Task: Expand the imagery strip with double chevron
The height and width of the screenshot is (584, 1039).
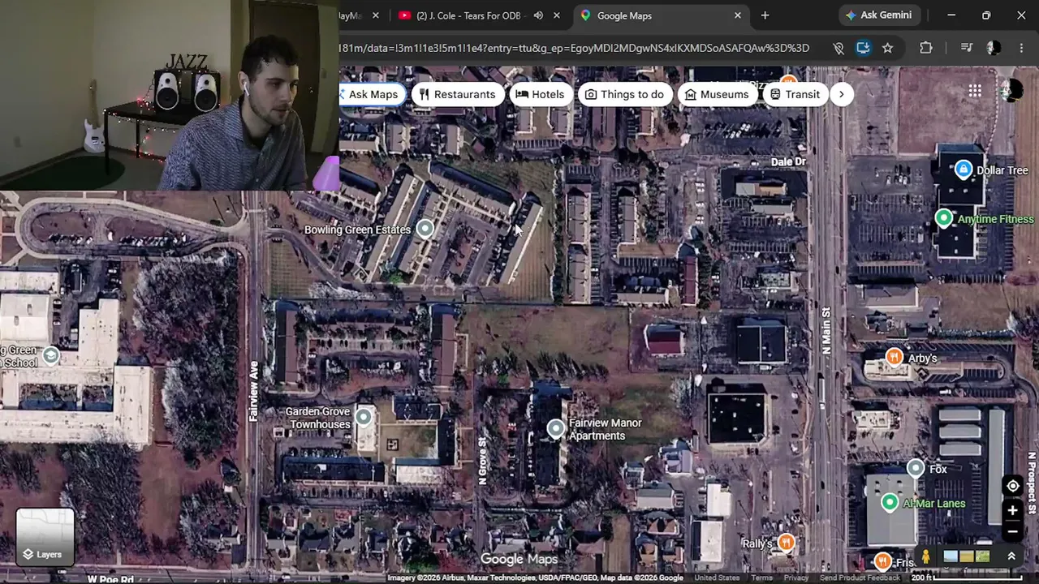Action: click(x=1011, y=556)
